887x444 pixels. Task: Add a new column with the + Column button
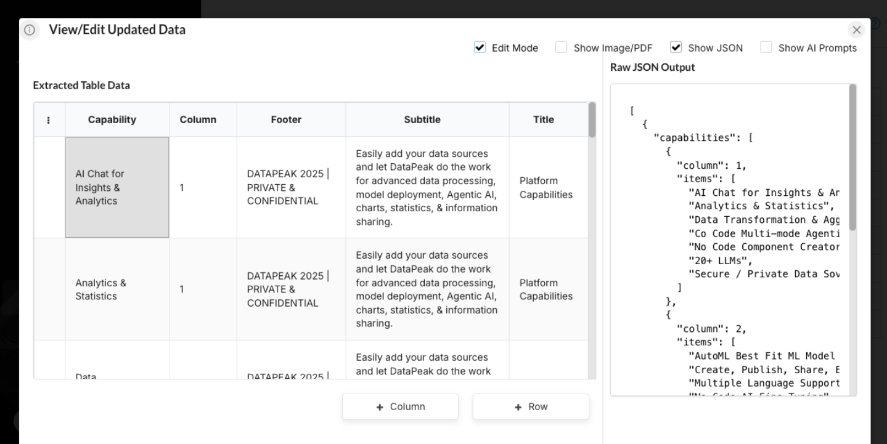(401, 406)
